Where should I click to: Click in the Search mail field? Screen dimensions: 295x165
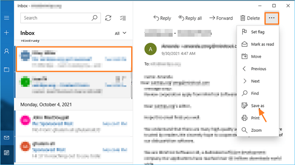(x=60, y=18)
